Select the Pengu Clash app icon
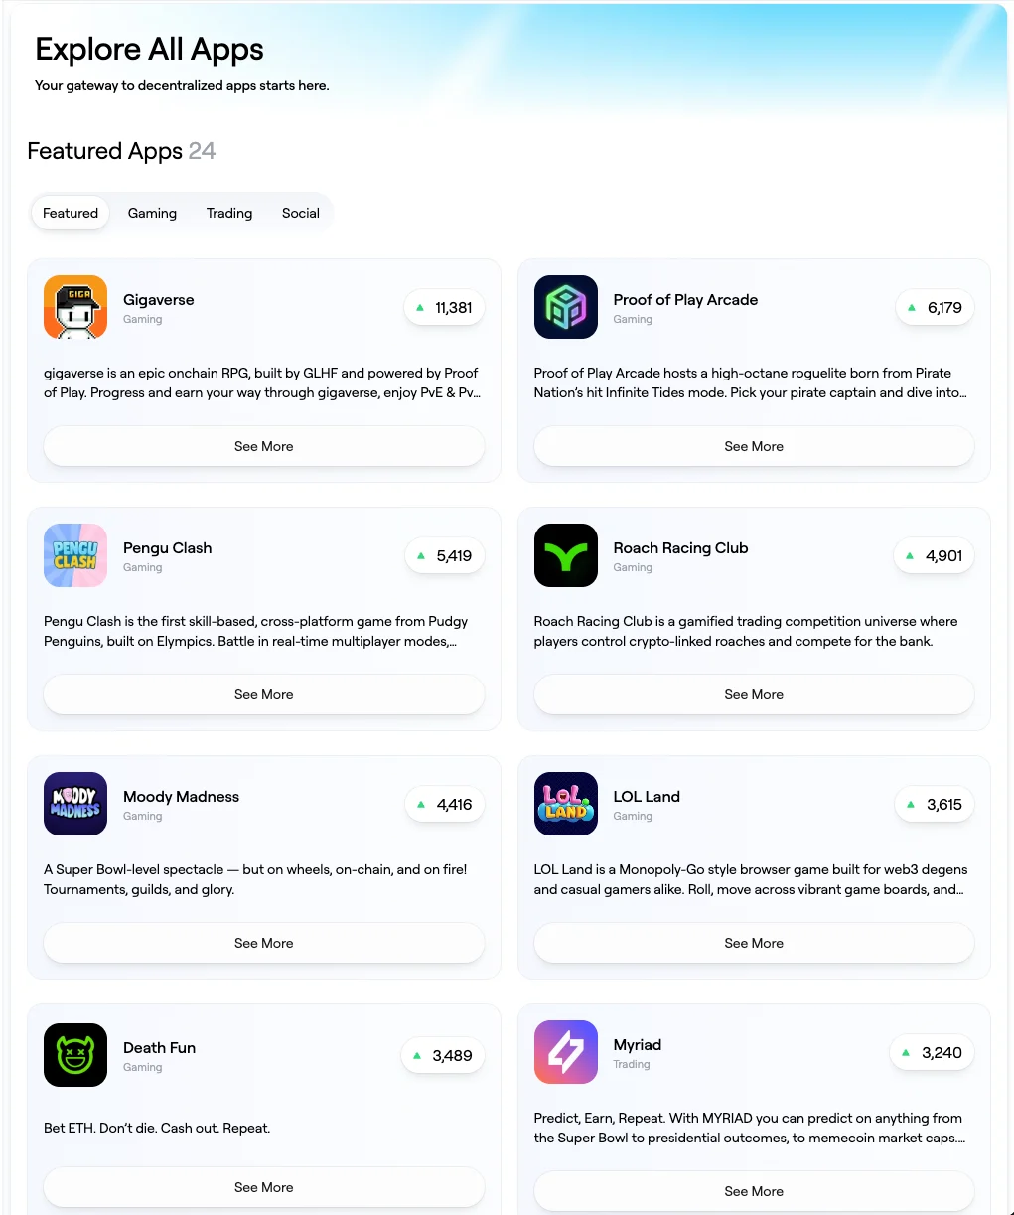 [x=75, y=555]
